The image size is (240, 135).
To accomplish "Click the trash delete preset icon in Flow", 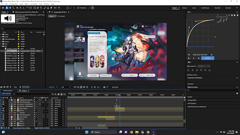I will (x=238, y=15).
